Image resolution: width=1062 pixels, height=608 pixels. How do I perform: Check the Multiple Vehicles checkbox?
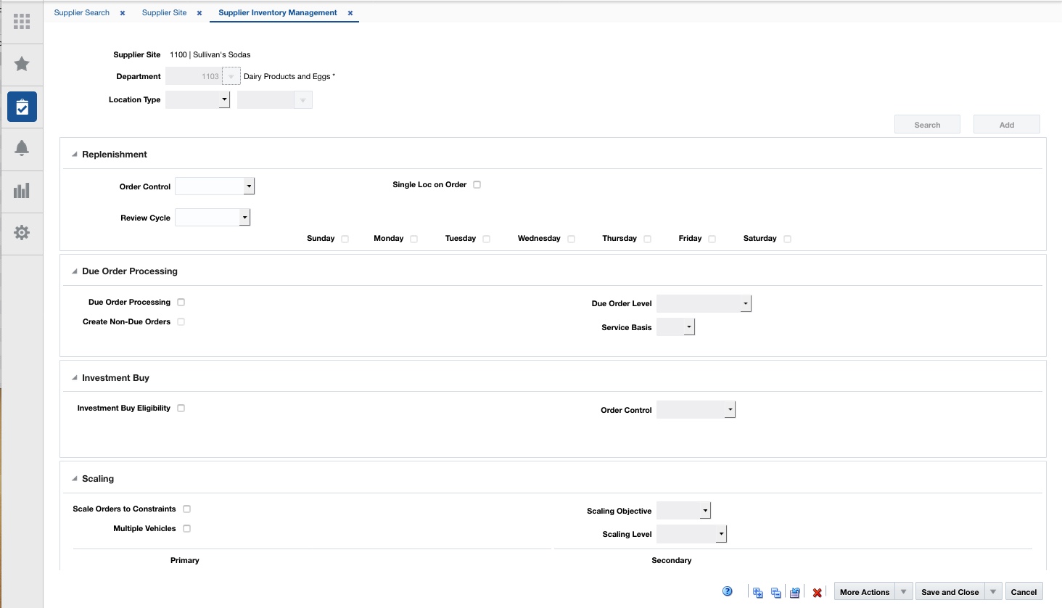(x=186, y=528)
